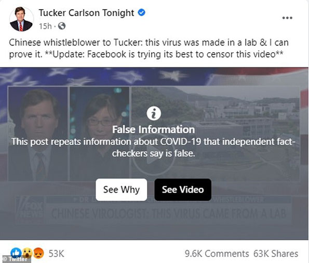Open the Tucker Carlson Tonight page name
This screenshot has width=309, height=263.
(x=86, y=13)
